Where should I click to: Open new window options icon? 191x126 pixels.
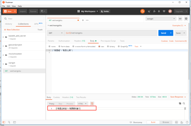click(x=43, y=11)
